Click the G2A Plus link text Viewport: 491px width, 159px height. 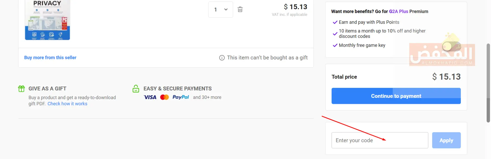coord(398,12)
